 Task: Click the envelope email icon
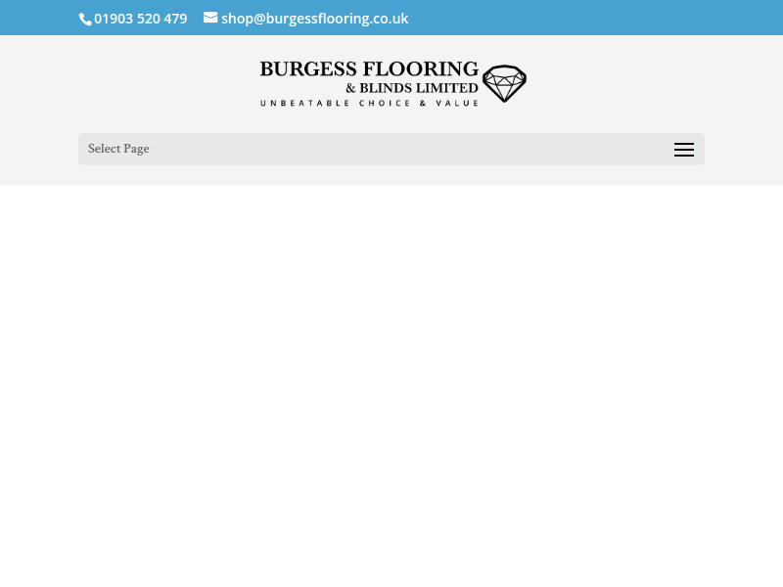point(210,18)
